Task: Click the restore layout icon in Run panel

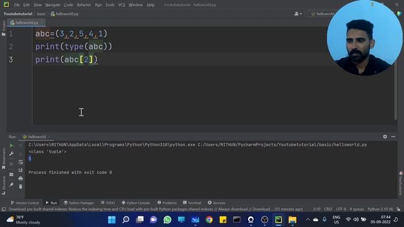Action: point(11,175)
